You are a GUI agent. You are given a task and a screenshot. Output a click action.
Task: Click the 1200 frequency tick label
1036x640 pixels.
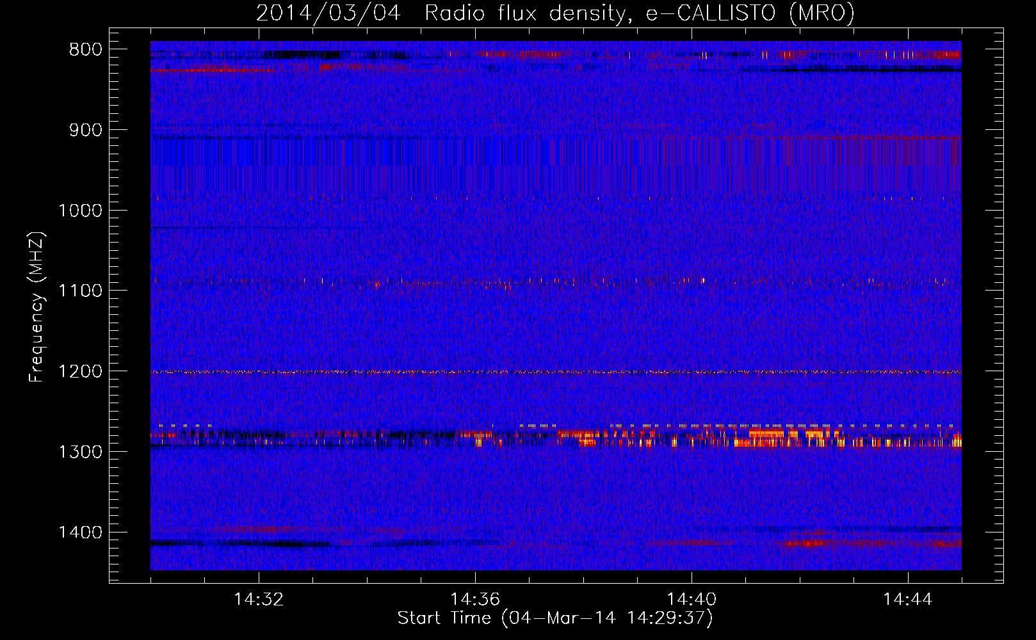point(80,372)
